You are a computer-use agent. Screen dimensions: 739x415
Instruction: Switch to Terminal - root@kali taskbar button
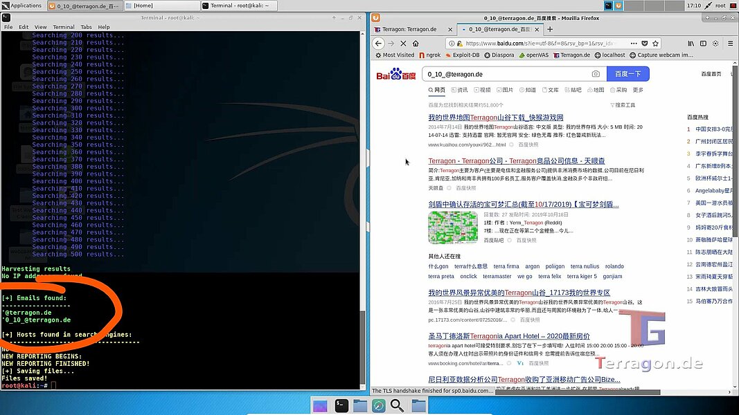pos(239,6)
